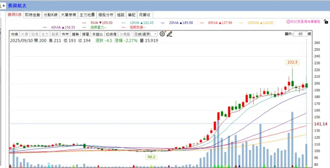Image resolution: width=330 pixels, height=168 pixels.
Task: Click the 20MA 185.98 legend entry
Action: [x=177, y=23]
